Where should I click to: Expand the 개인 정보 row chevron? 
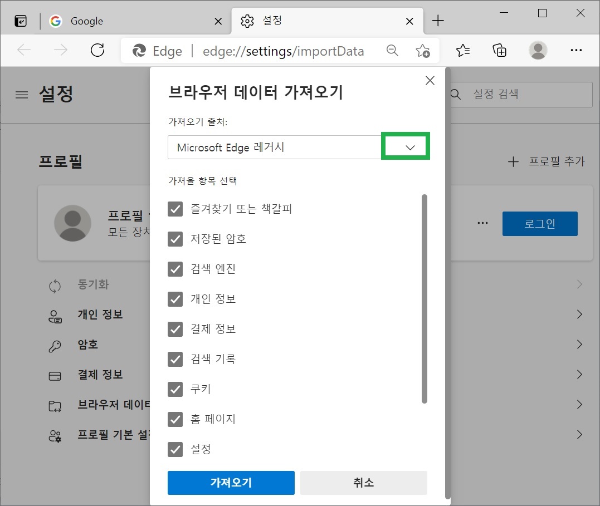[579, 315]
